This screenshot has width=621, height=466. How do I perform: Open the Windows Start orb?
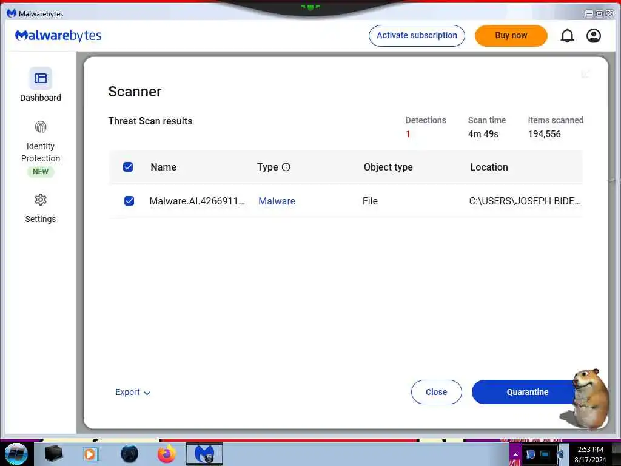point(16,454)
